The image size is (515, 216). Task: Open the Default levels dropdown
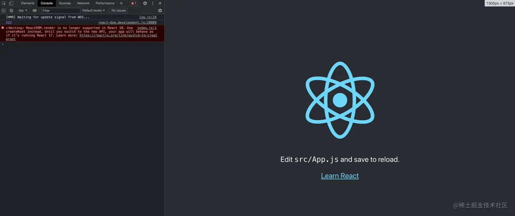coord(94,11)
